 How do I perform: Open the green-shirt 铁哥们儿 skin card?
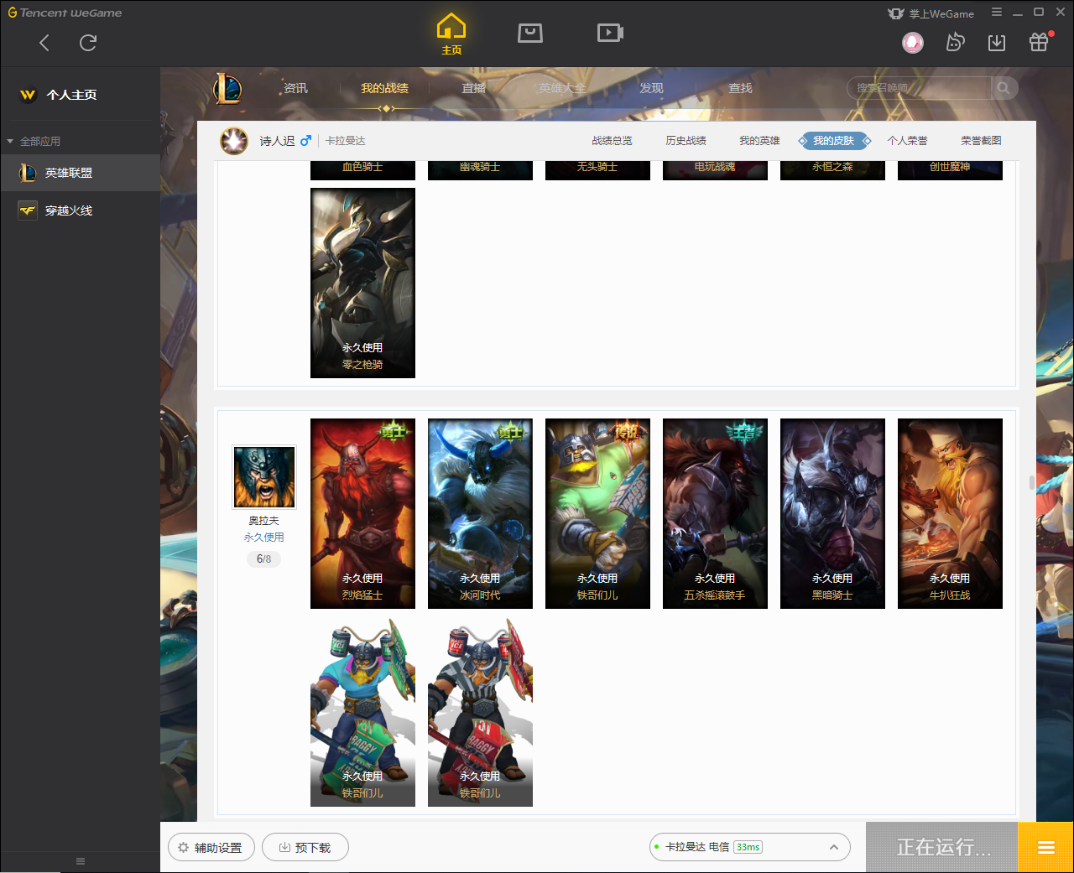point(597,513)
